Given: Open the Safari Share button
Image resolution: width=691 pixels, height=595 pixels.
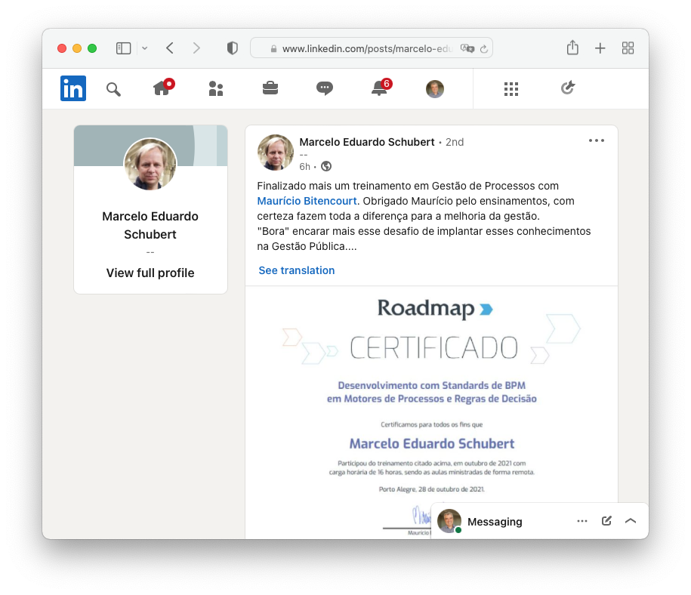Looking at the screenshot, I should tap(572, 48).
